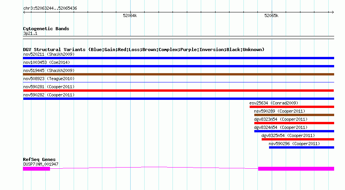Select the nsv1003453 (Coe2014) gain bar

pyautogui.click(x=178, y=66)
